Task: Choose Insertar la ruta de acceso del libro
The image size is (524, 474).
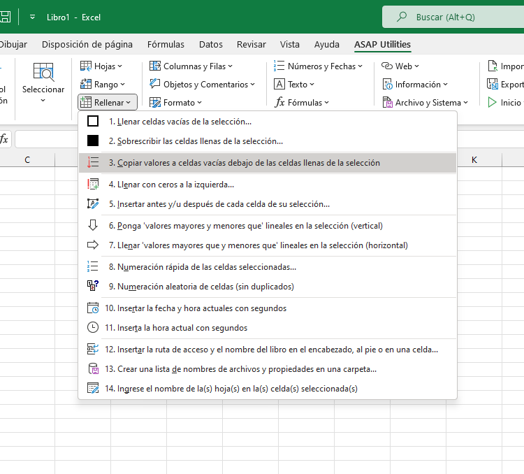Action: pos(268,350)
